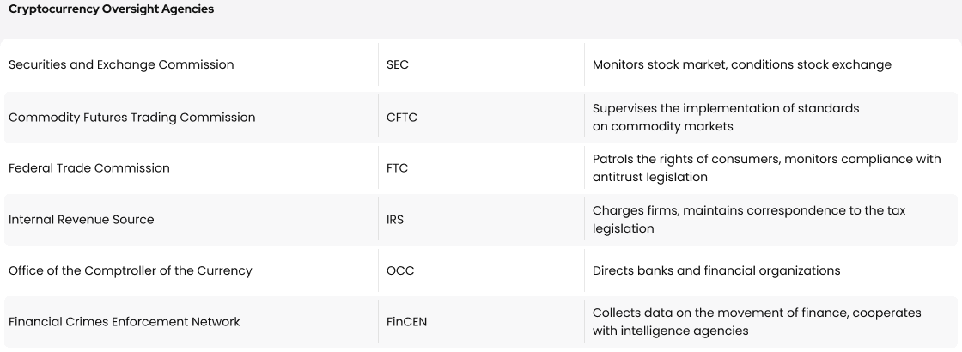Click the OCC abbreviation

(x=400, y=270)
